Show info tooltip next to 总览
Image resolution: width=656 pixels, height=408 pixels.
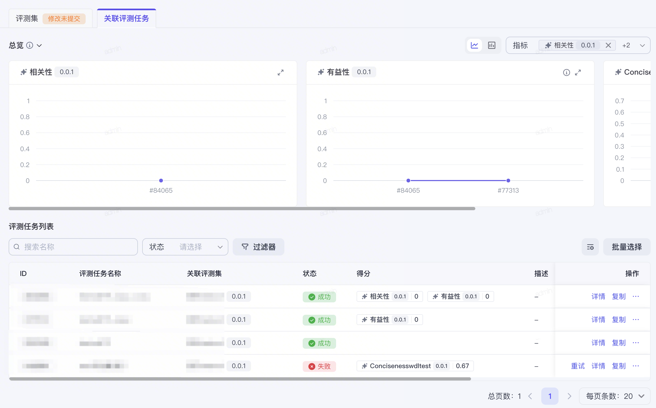pyautogui.click(x=30, y=45)
